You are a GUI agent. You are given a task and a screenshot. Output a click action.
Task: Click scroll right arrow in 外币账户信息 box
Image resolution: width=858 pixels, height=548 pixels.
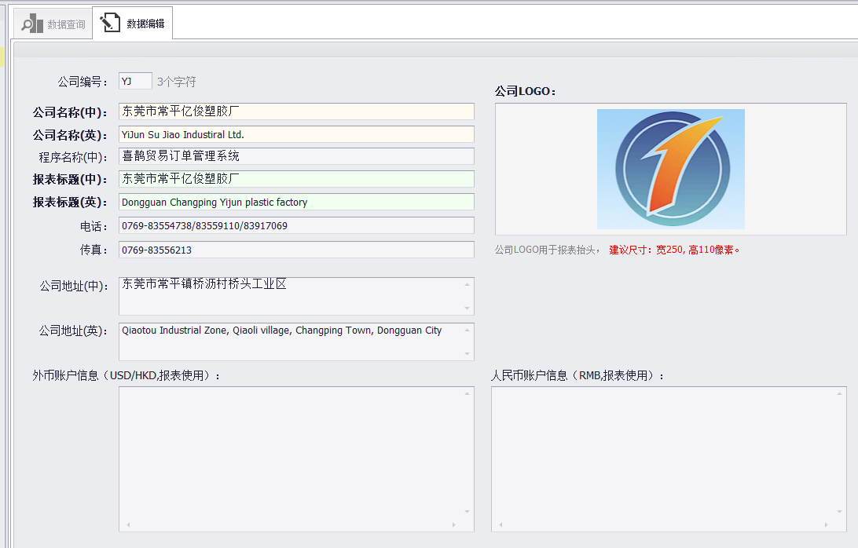[453, 524]
